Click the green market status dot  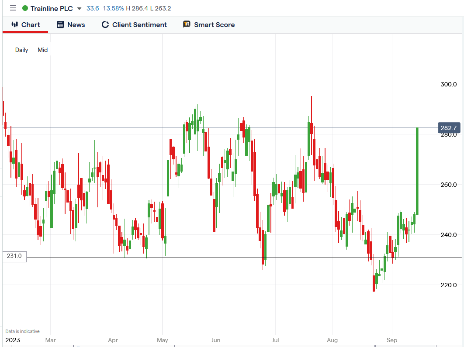[25, 8]
